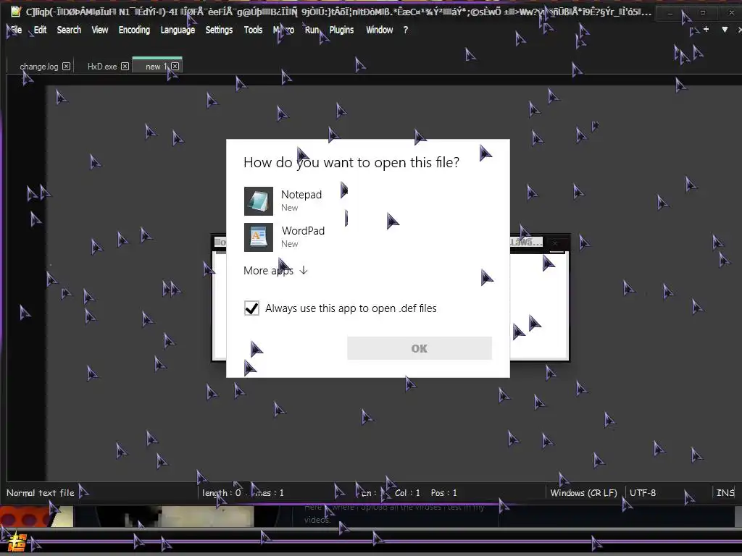Click the orange taskbar icon

pos(17,542)
